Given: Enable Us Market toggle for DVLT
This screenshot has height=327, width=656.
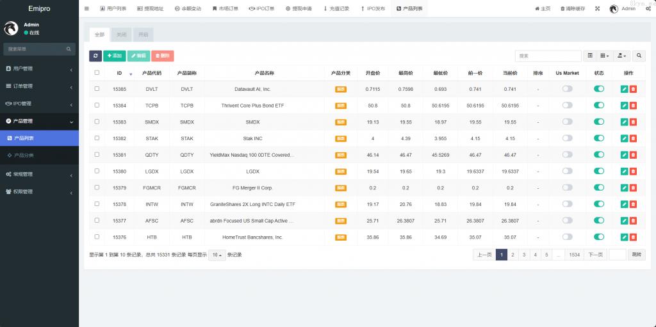Looking at the screenshot, I should click(x=567, y=89).
